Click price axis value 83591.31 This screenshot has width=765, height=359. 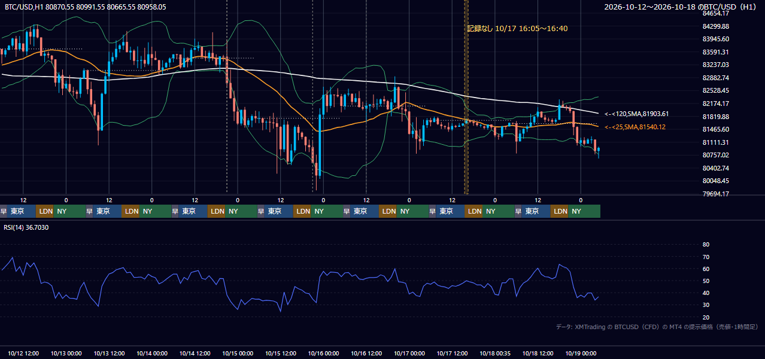point(715,52)
